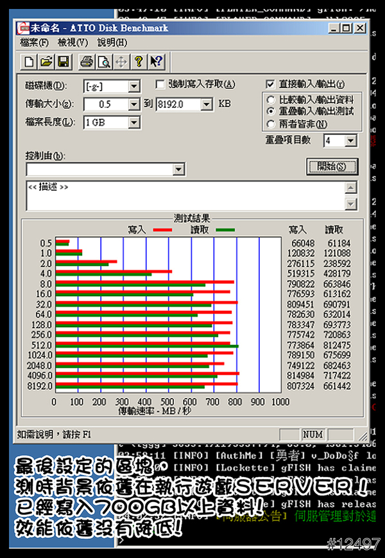Open the 檔案(F) menu

[x=34, y=43]
